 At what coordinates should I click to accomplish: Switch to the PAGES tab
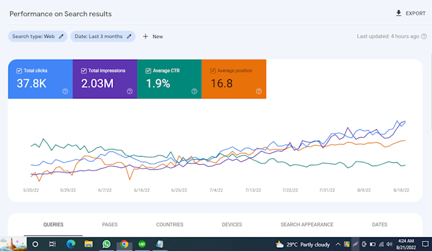pos(110,224)
